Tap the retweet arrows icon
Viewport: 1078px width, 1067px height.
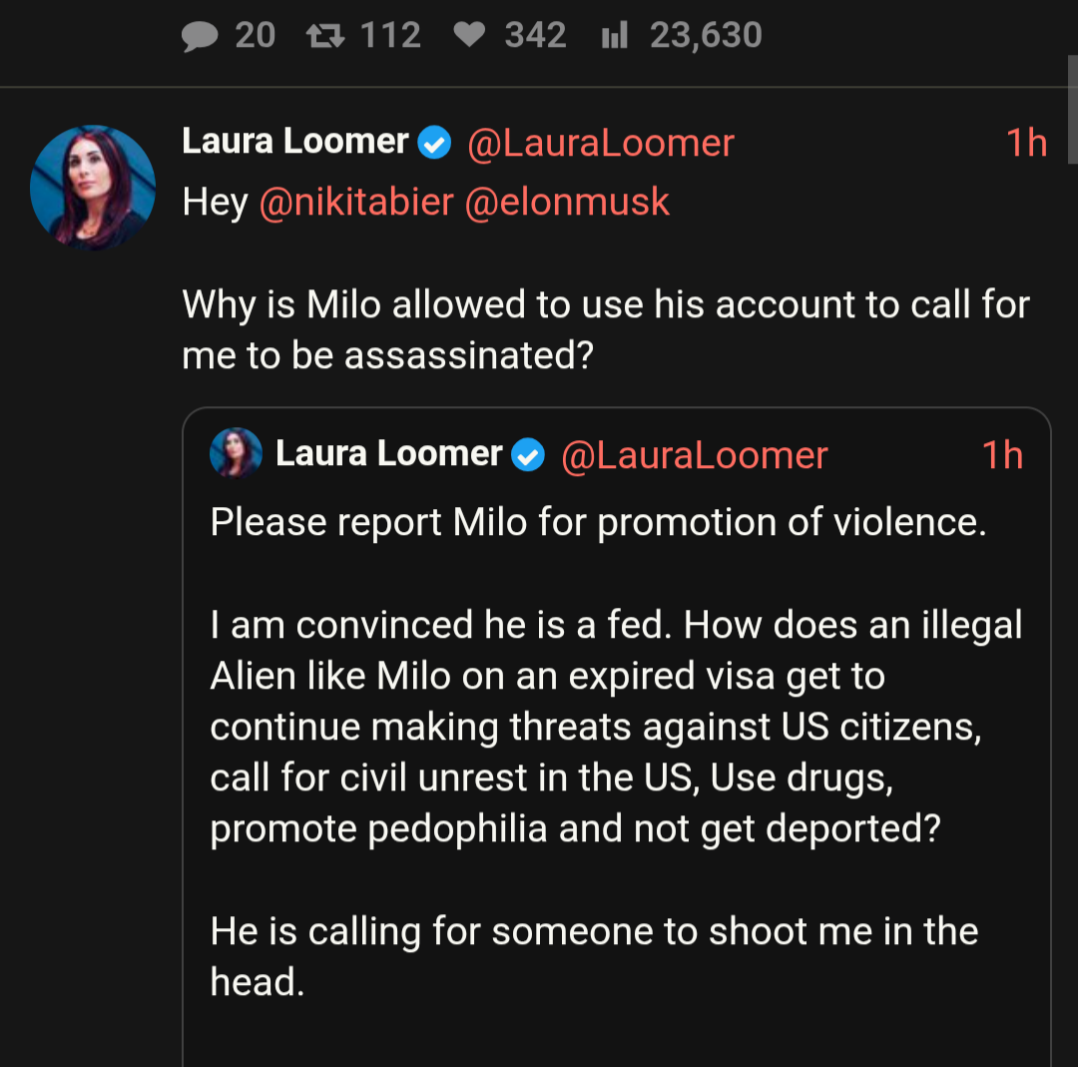coord(323,37)
